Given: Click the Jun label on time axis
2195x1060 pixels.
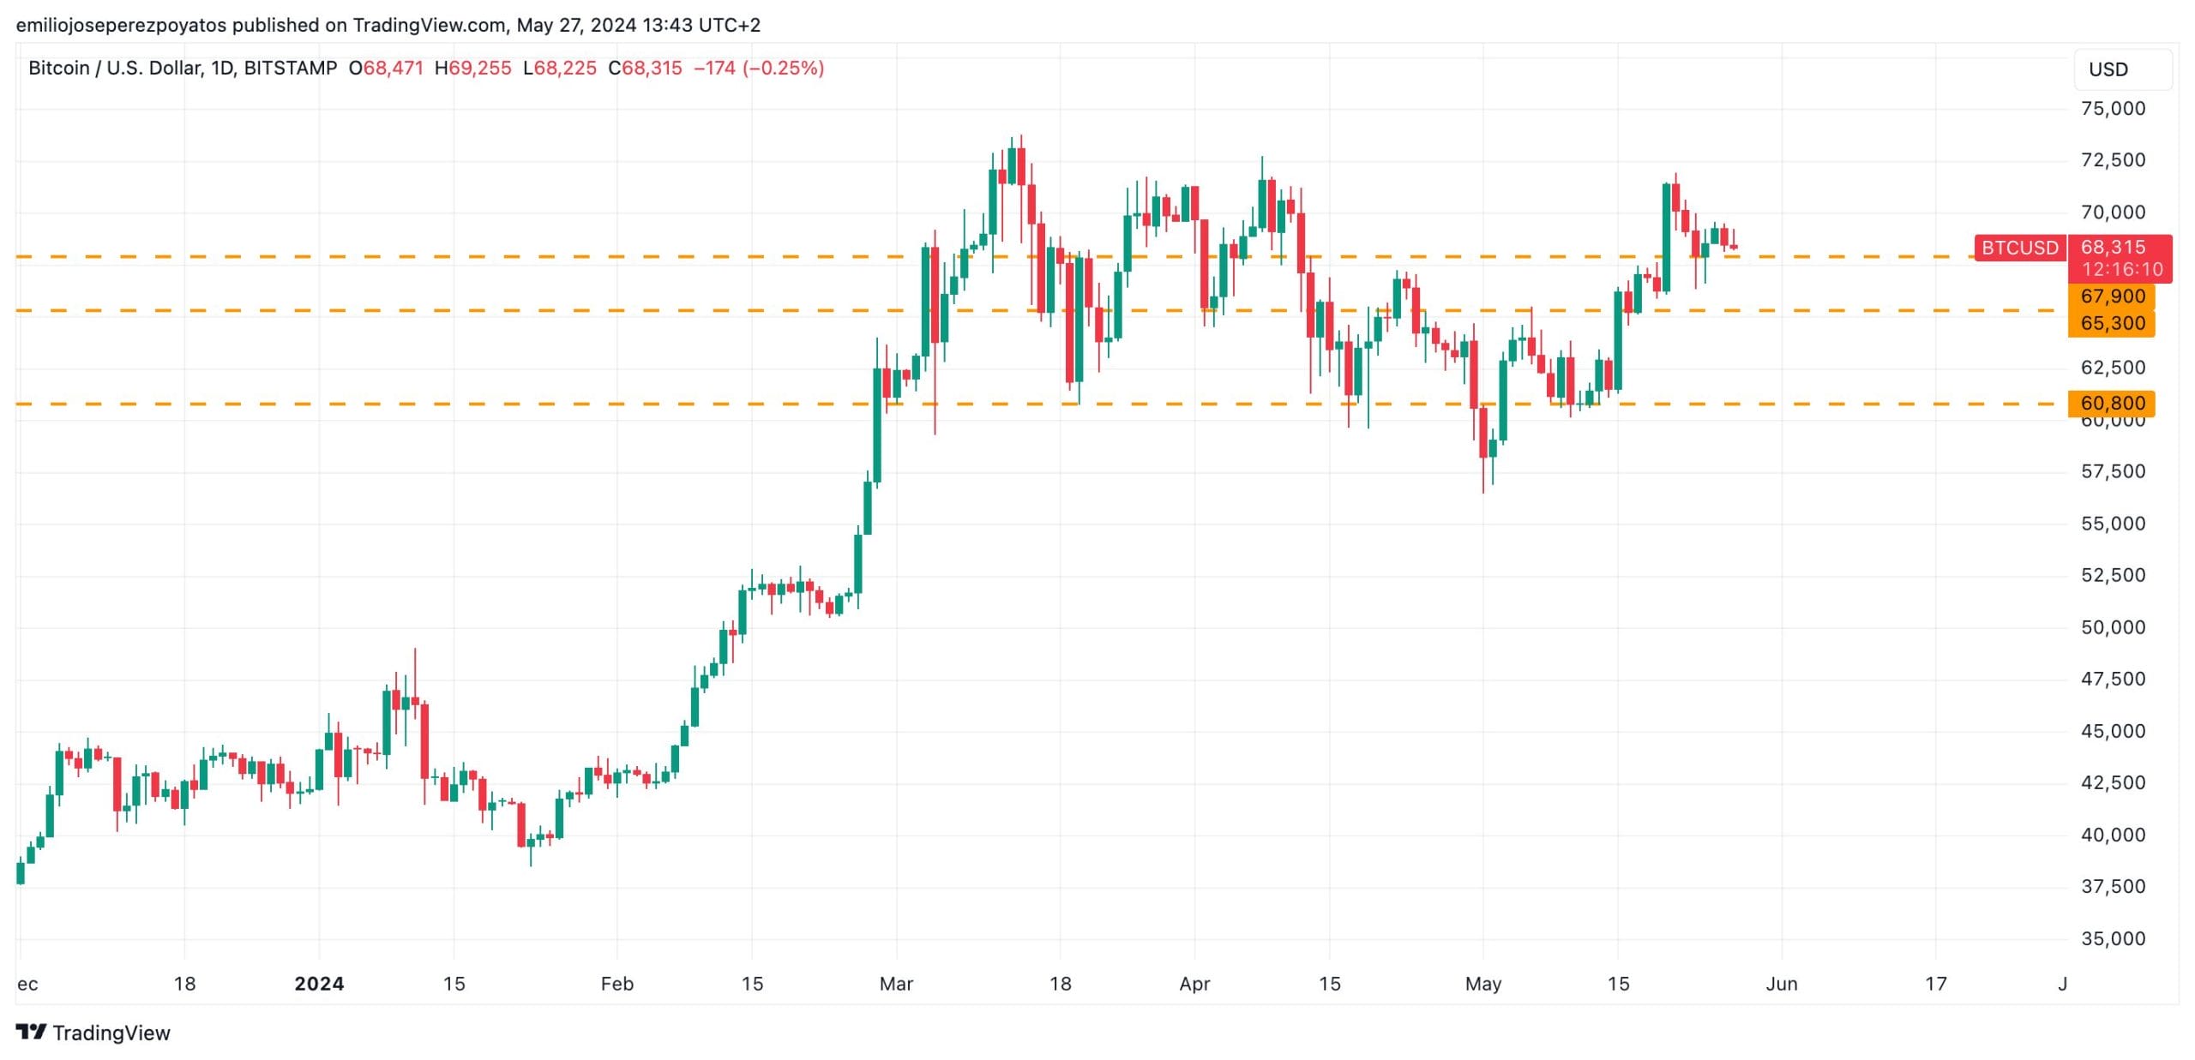Looking at the screenshot, I should (x=1781, y=984).
